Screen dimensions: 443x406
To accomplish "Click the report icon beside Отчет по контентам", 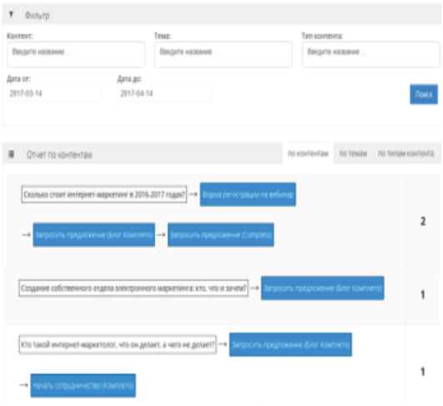I will click(x=11, y=155).
